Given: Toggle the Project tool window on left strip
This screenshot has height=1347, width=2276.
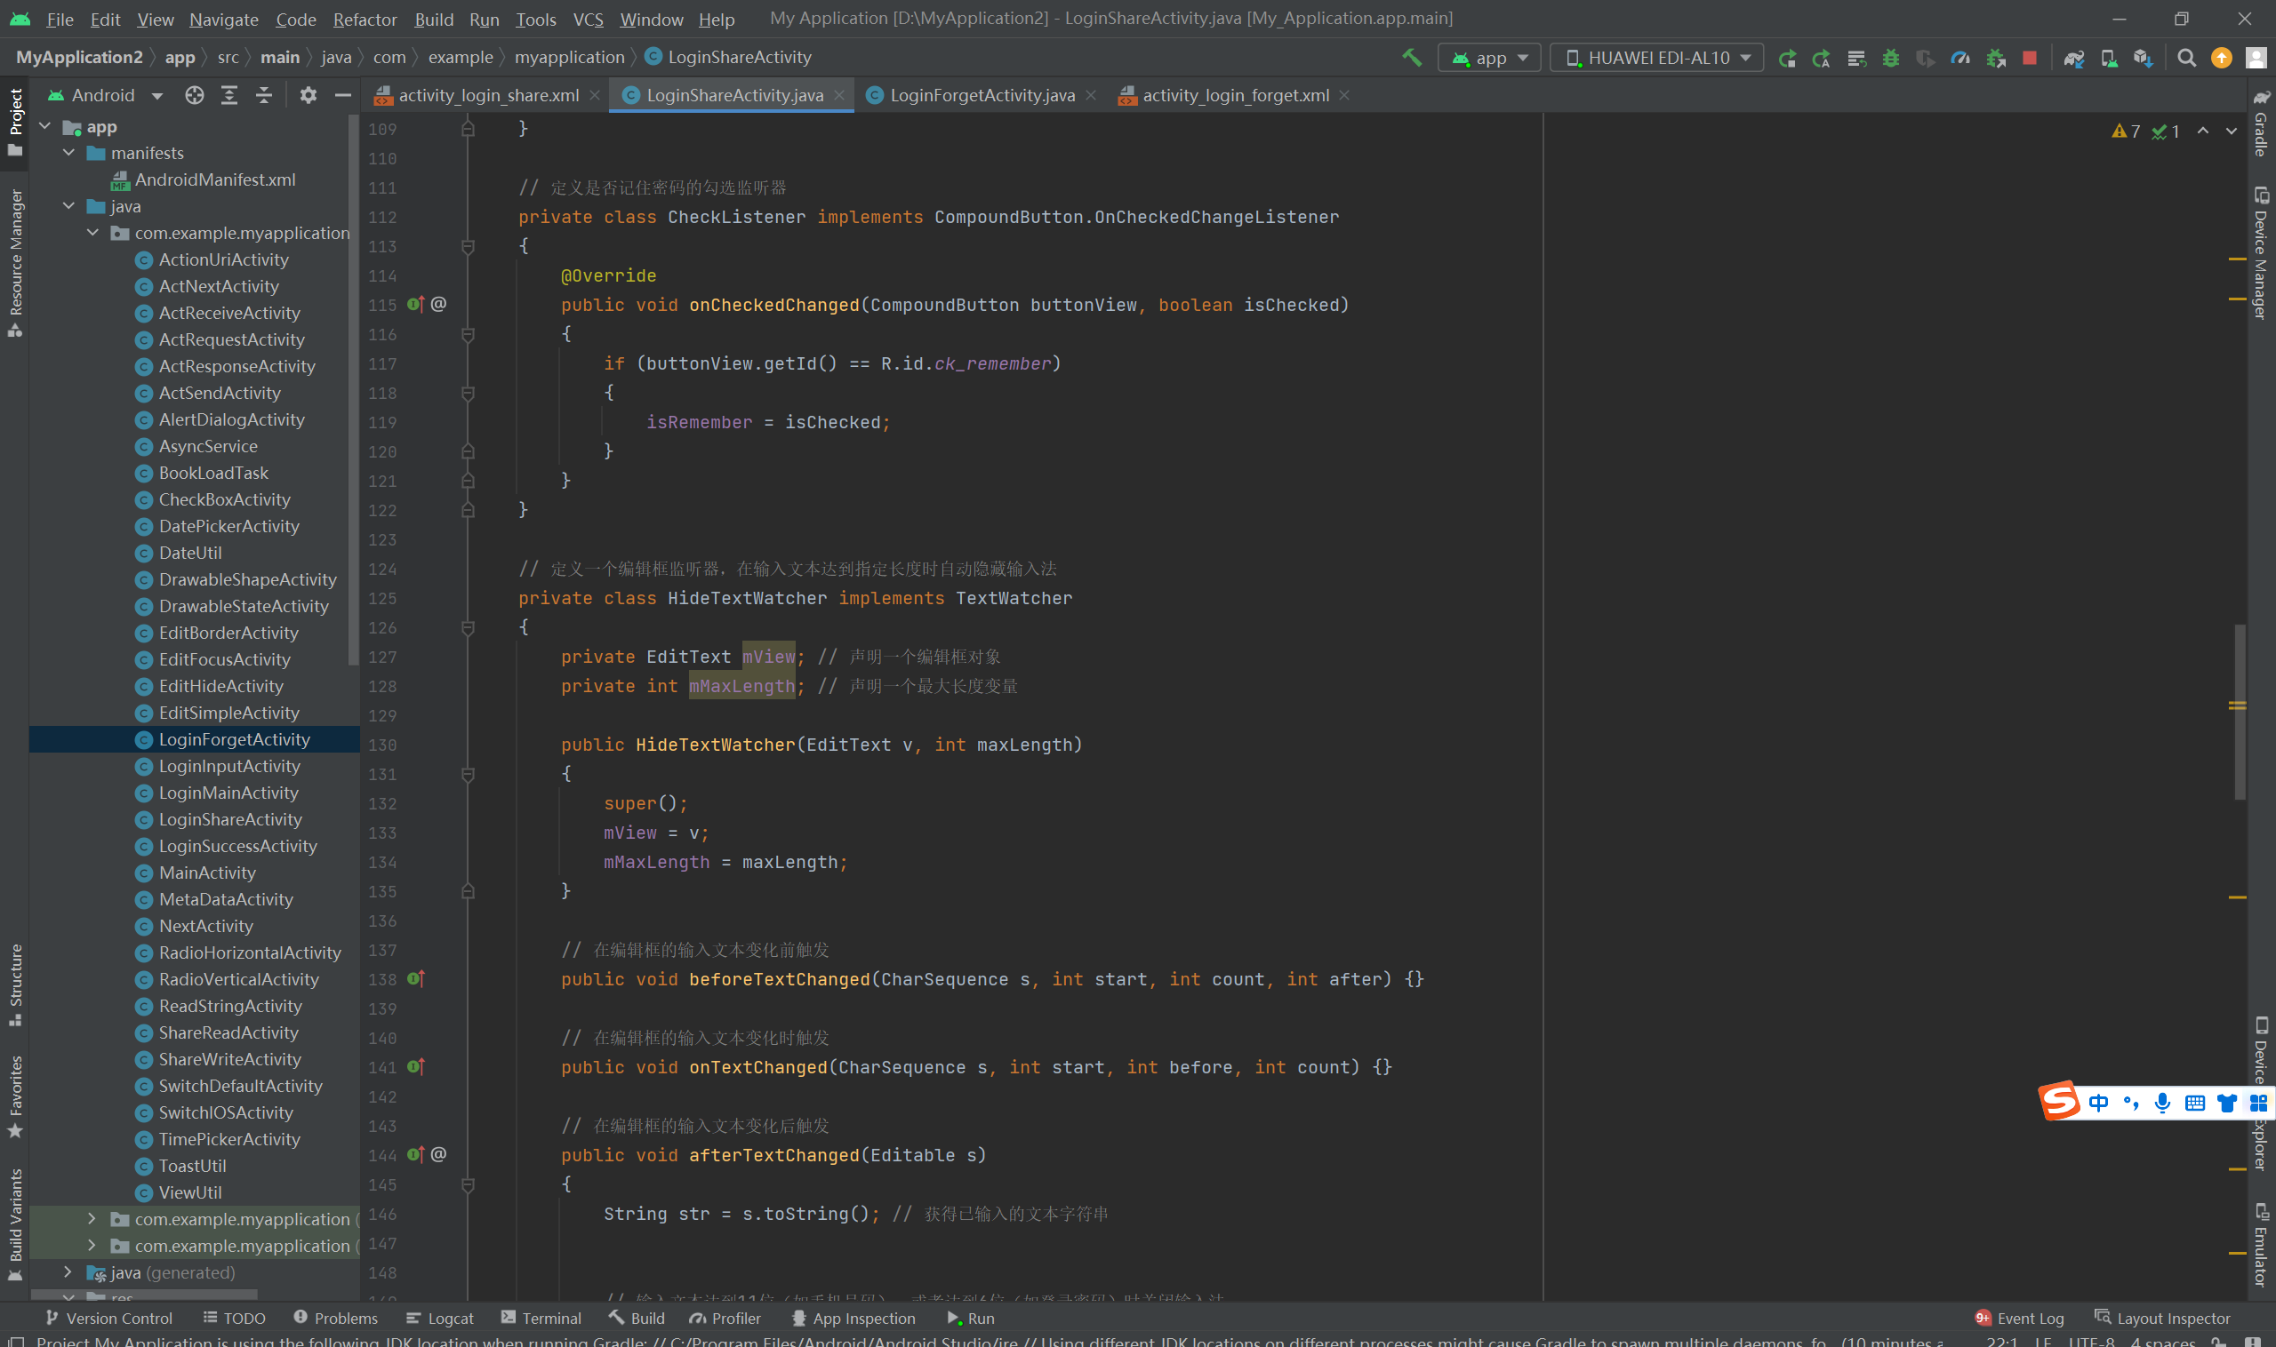Looking at the screenshot, I should click(x=15, y=121).
